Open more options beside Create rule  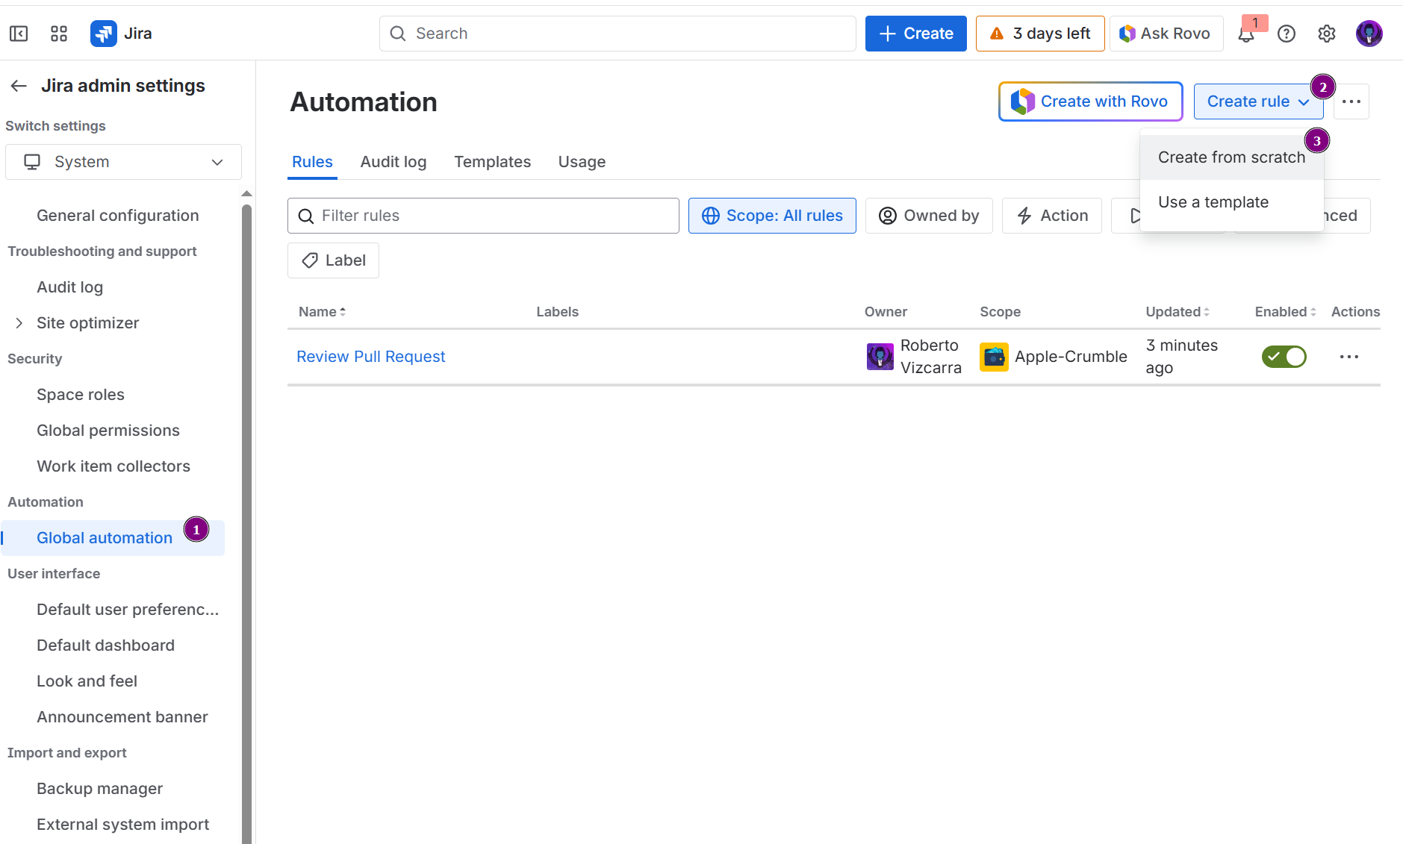(x=1351, y=101)
